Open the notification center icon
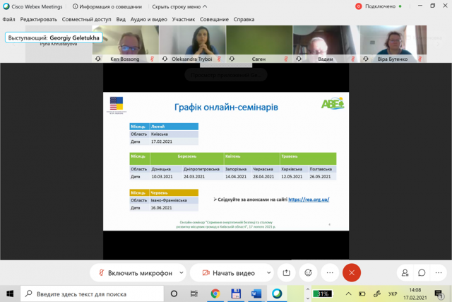The width and height of the screenshot is (452, 302). 439,294
